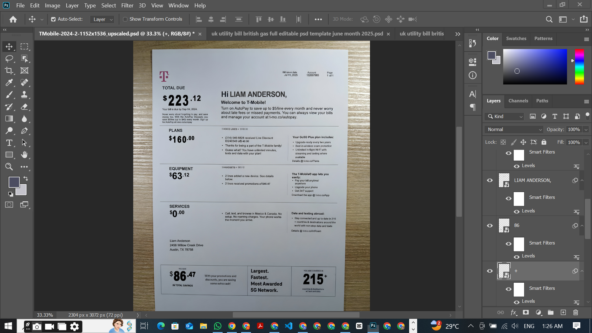592x333 pixels.
Task: Add a layer mask
Action: (x=526, y=313)
